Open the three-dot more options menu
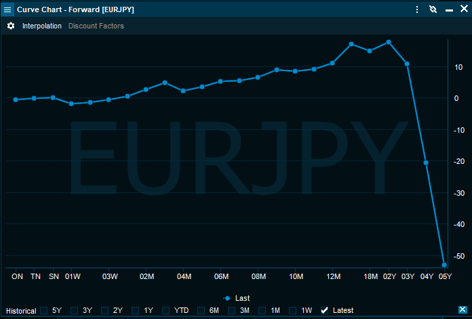The image size is (472, 319). pos(417,9)
